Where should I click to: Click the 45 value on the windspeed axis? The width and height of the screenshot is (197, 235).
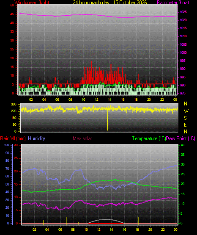12,14
